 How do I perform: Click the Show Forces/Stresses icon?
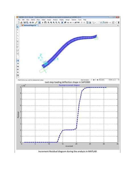[x=107, y=23]
